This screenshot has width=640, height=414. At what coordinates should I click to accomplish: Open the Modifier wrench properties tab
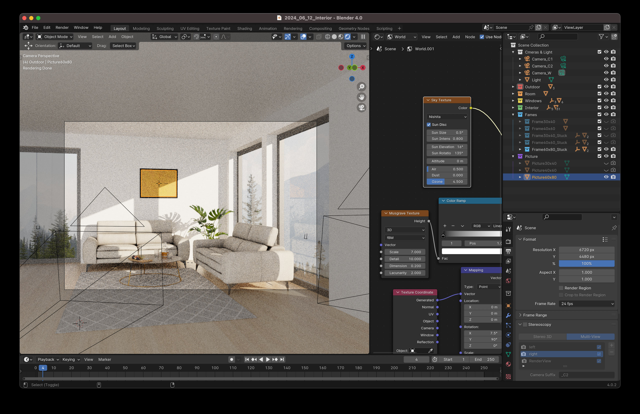[508, 315]
